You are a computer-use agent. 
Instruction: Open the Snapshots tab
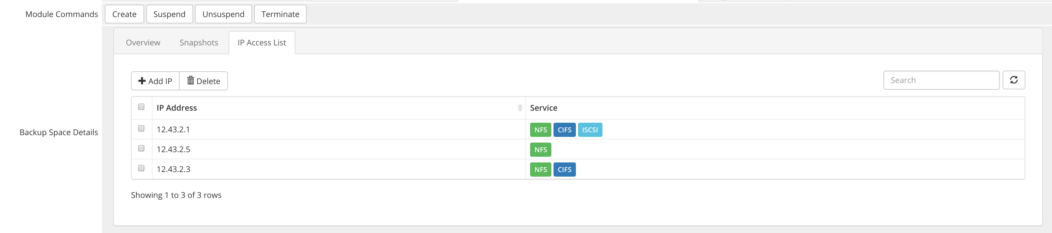tap(199, 43)
